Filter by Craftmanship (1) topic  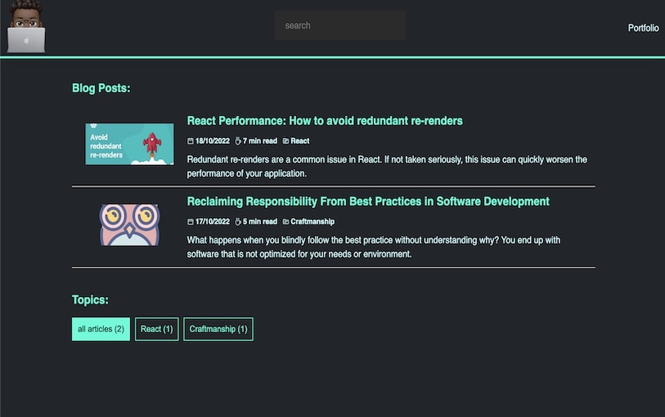point(218,329)
